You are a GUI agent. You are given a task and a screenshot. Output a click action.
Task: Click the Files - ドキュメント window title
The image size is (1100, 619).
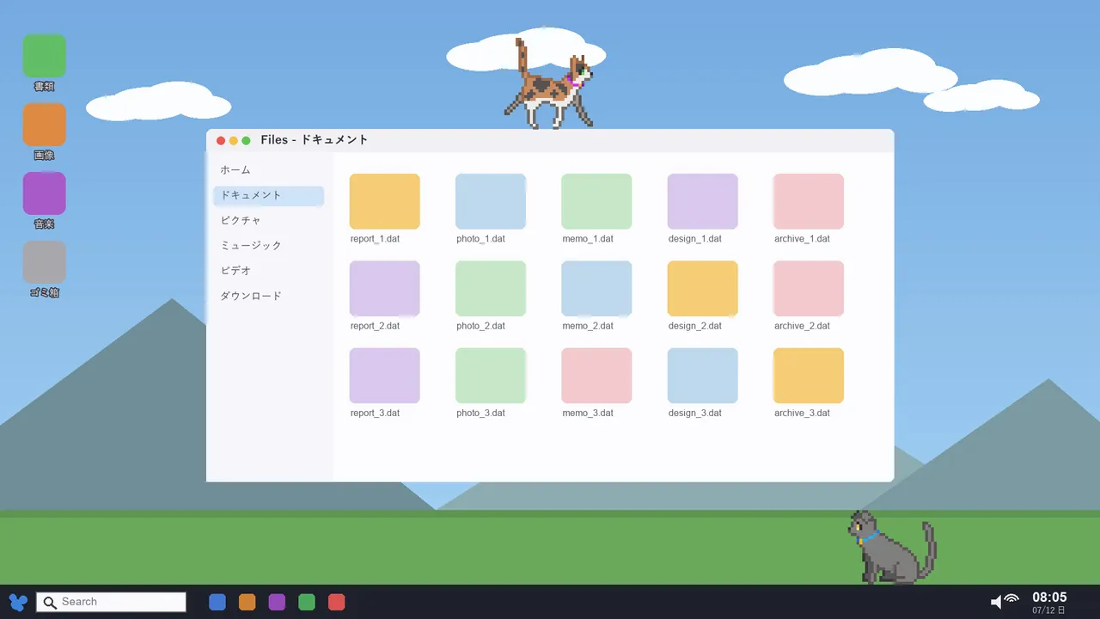click(x=315, y=140)
